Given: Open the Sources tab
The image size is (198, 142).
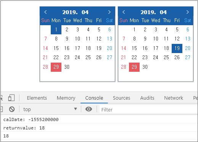Looking at the screenshot, I should click(x=122, y=98).
